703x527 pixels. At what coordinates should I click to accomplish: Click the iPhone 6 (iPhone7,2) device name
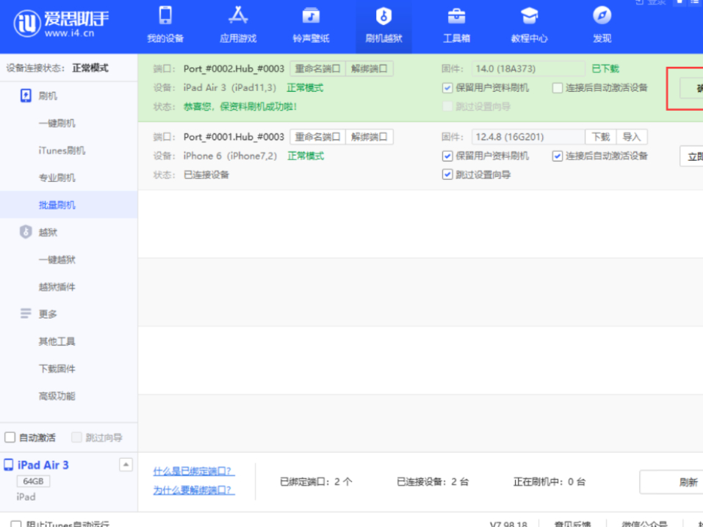230,156
